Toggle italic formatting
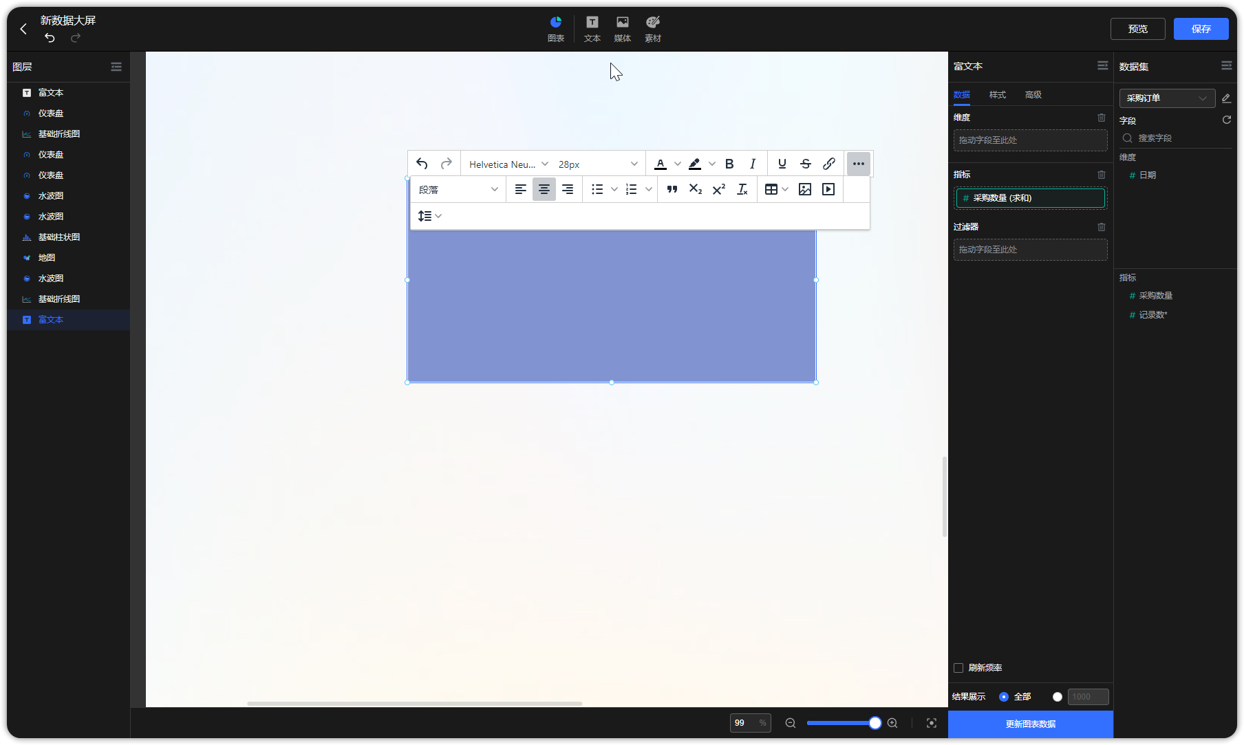This screenshot has width=1244, height=745. [x=753, y=164]
